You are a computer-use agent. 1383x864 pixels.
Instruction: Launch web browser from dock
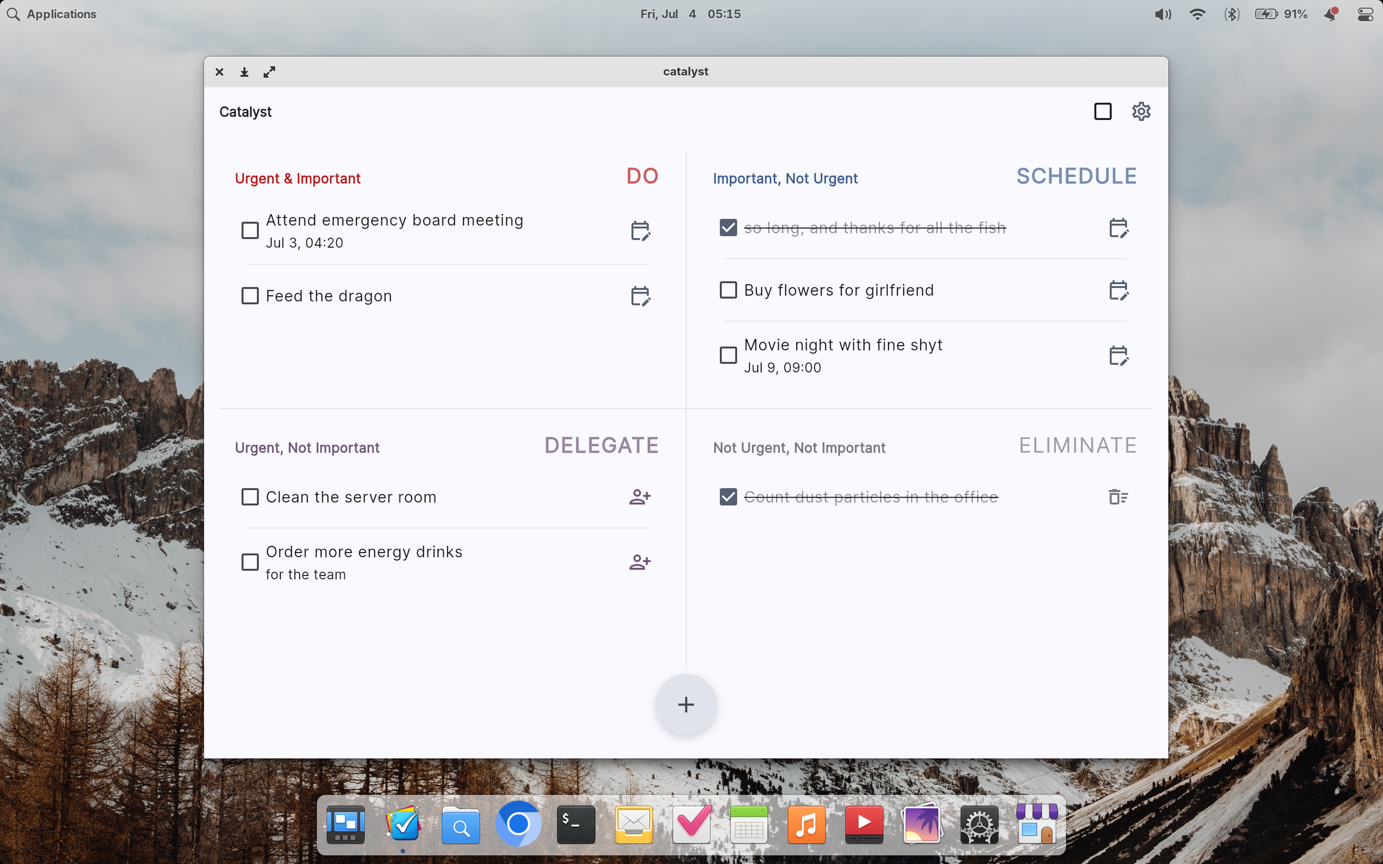point(518,824)
